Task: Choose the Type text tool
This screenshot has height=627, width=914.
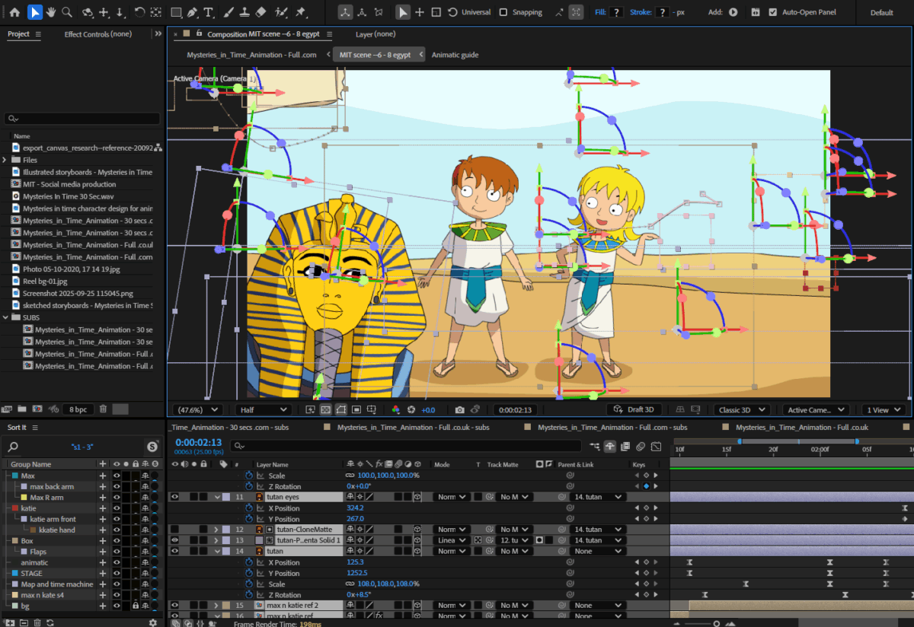Action: 209,12
